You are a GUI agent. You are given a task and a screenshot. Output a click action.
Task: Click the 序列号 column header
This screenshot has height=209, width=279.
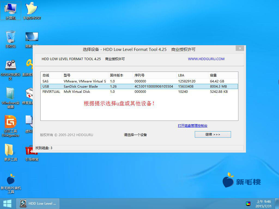click(x=154, y=75)
